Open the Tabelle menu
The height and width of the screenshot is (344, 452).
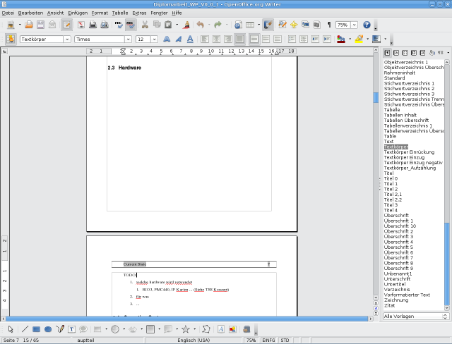(120, 13)
